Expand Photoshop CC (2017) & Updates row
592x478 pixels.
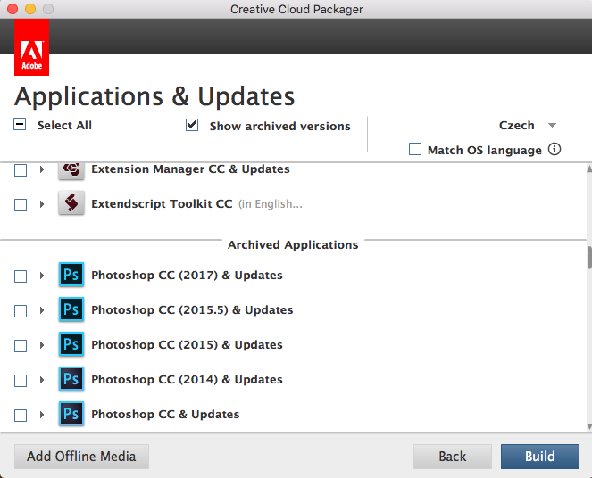point(42,276)
